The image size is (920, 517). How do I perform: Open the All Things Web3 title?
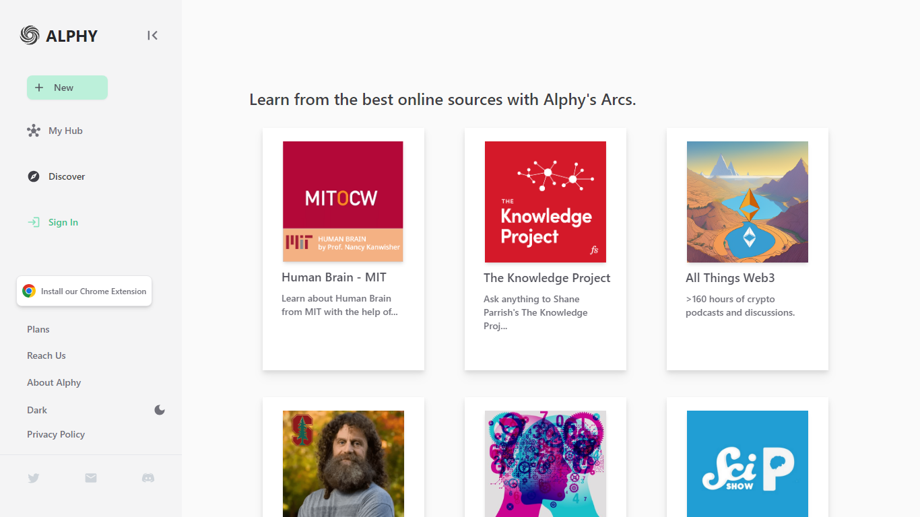(730, 278)
